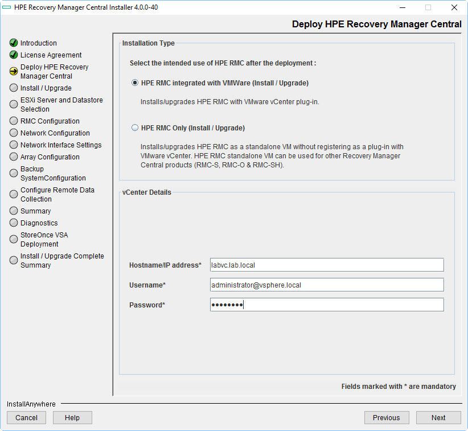468x431 pixels.
Task: Click the checkmark icon next to License Agreement
Action: (13, 55)
